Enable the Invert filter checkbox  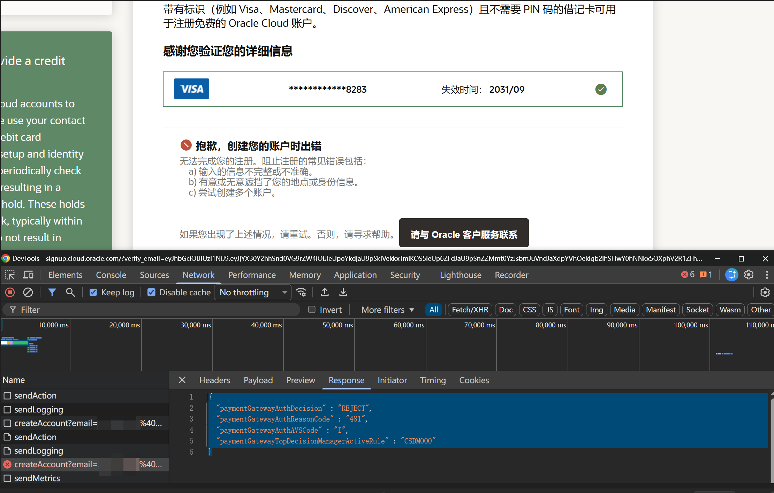[312, 310]
